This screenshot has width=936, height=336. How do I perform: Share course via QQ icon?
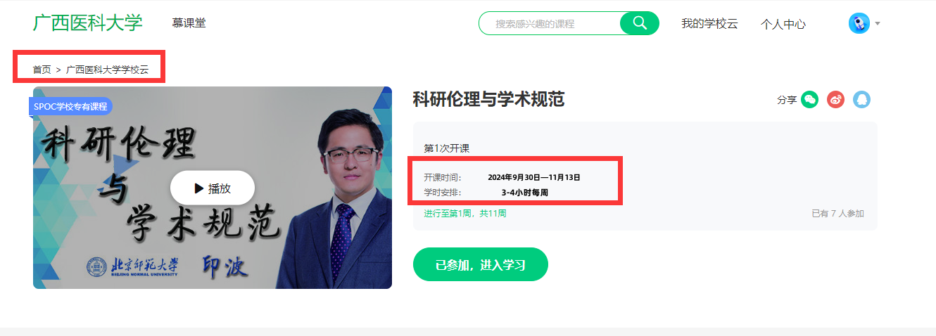coord(861,100)
